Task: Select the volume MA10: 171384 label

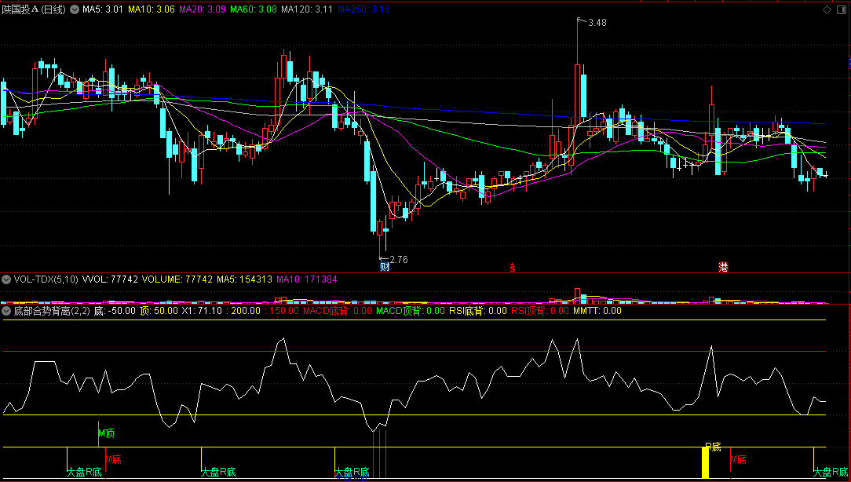Action: (x=307, y=279)
